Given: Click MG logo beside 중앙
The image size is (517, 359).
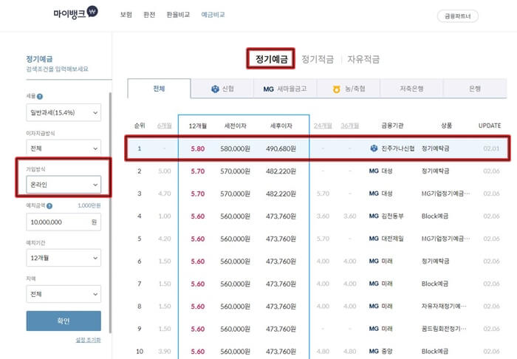Looking at the screenshot, I should click(374, 352).
